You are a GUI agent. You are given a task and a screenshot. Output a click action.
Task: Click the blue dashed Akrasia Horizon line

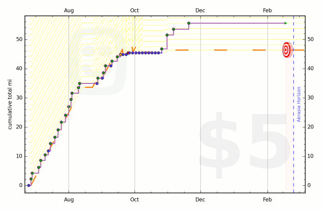(x=293, y=139)
